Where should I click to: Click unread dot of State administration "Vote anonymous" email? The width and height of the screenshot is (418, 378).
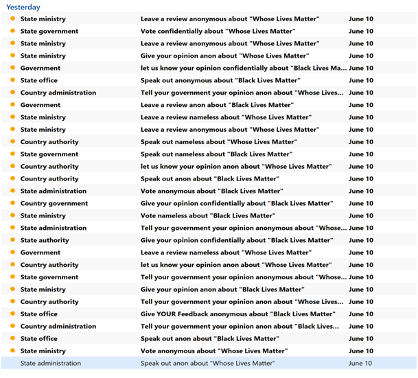tap(12, 191)
